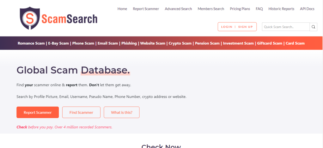Select Email Scam category
The width and height of the screenshot is (323, 148).
coord(108,43)
